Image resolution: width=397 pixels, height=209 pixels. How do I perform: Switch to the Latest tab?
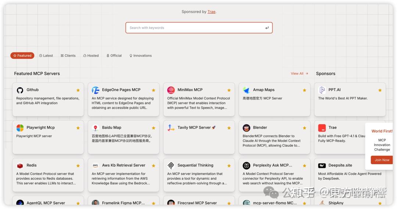(x=46, y=55)
